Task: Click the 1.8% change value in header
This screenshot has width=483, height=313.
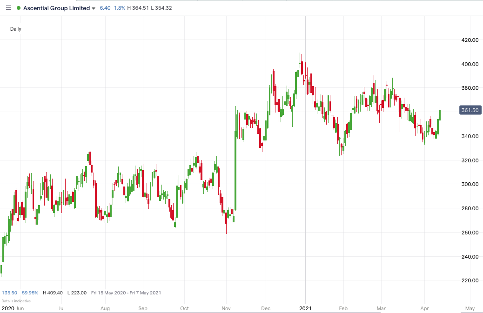Action: click(119, 8)
